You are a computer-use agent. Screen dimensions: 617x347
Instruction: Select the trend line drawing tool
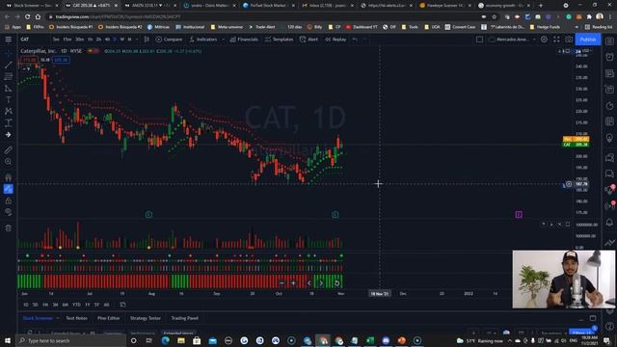pyautogui.click(x=9, y=65)
